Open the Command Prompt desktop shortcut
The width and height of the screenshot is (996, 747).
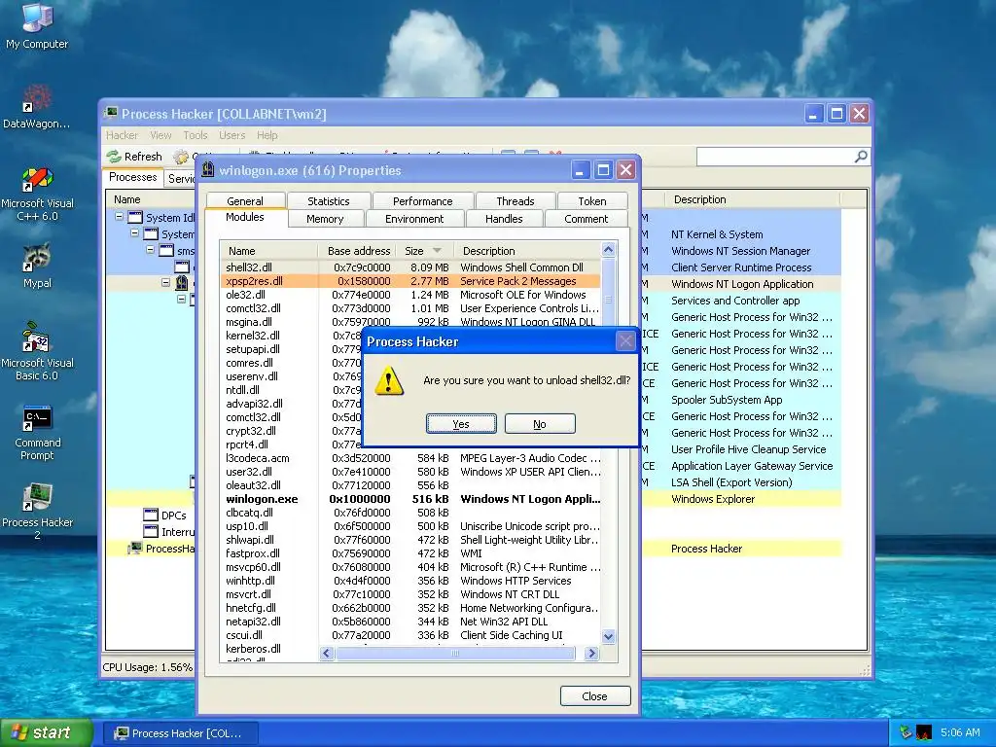[x=37, y=433]
